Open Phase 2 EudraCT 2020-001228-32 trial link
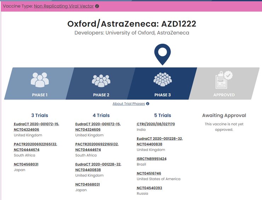 point(98,164)
